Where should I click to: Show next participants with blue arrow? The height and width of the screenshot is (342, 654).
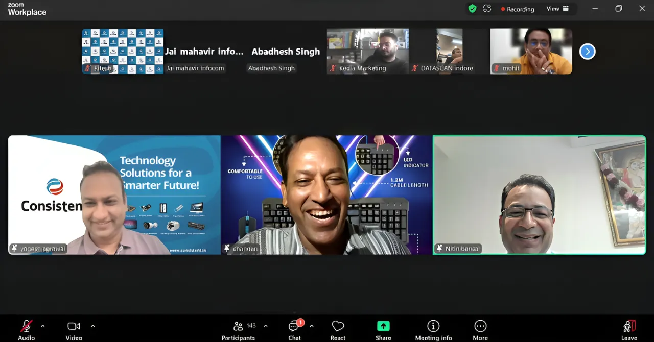click(x=587, y=52)
